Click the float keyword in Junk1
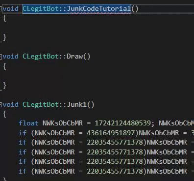 click(x=28, y=123)
